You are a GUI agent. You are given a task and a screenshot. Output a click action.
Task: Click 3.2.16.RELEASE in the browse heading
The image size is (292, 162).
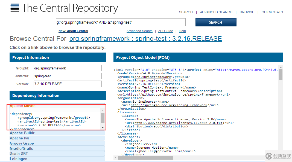tap(197, 39)
